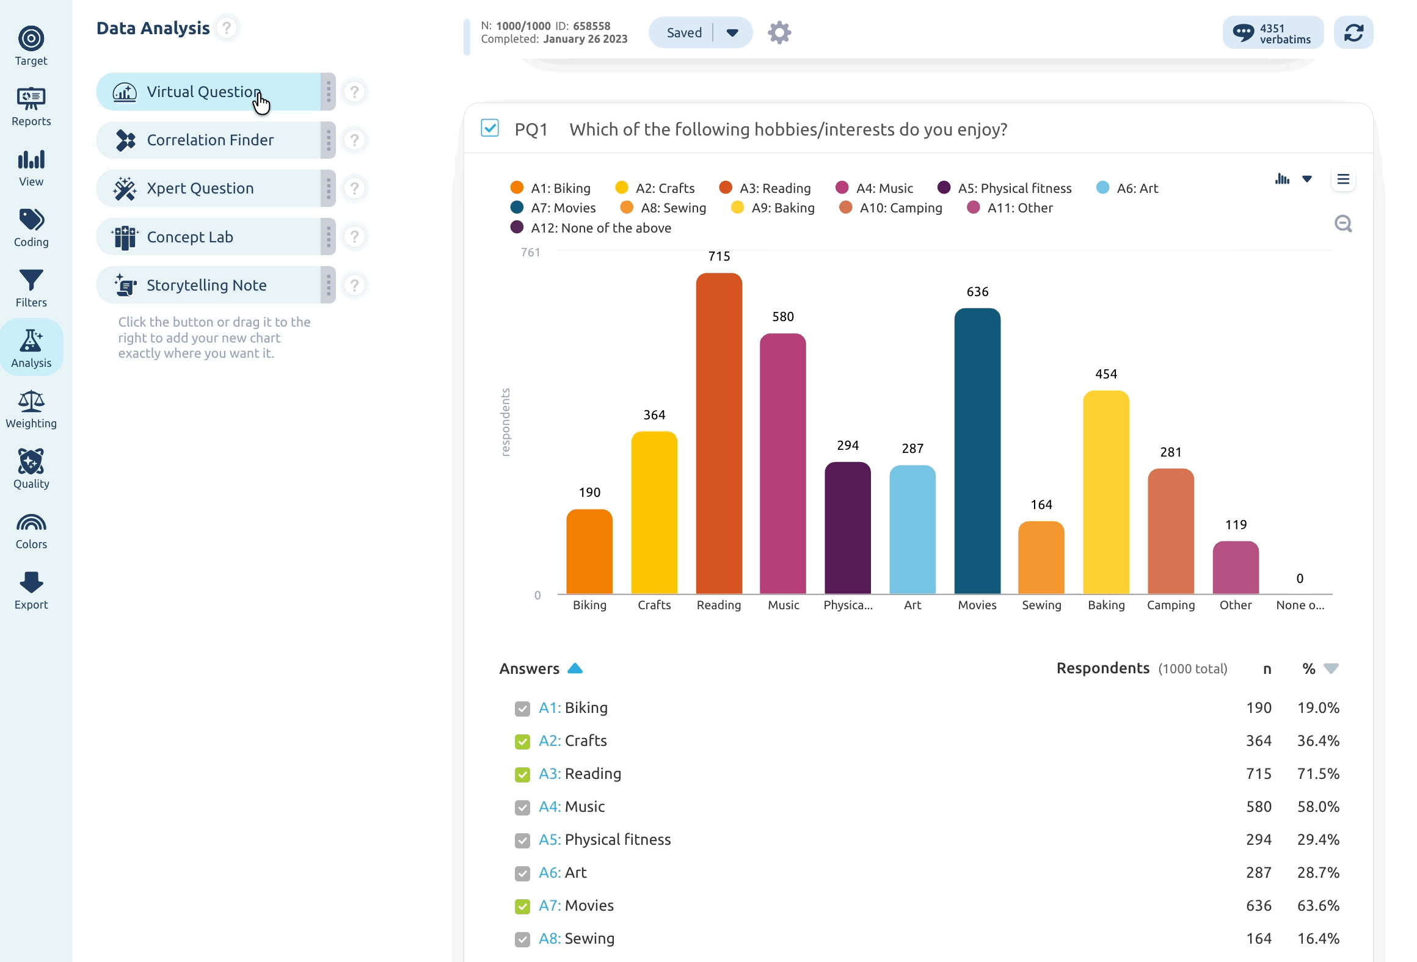The width and height of the screenshot is (1417, 962).
Task: Uncheck the A7: Movies checkbox
Action: coord(522,906)
